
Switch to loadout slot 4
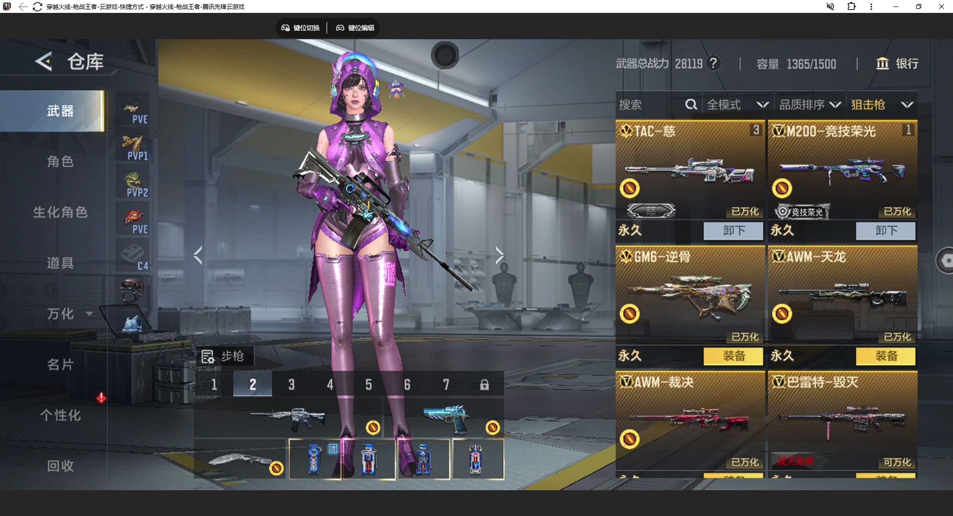point(330,385)
